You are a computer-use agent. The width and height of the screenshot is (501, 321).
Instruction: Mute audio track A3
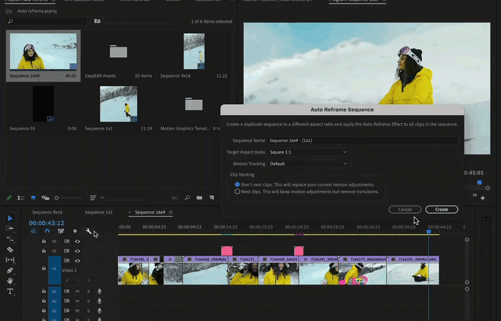point(77,311)
